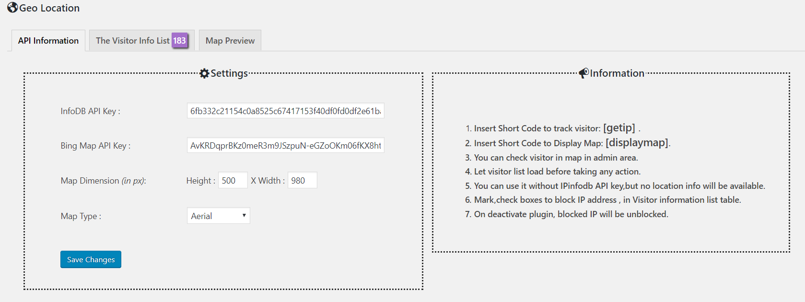
Task: Click the Information megaphone icon
Action: [x=583, y=73]
